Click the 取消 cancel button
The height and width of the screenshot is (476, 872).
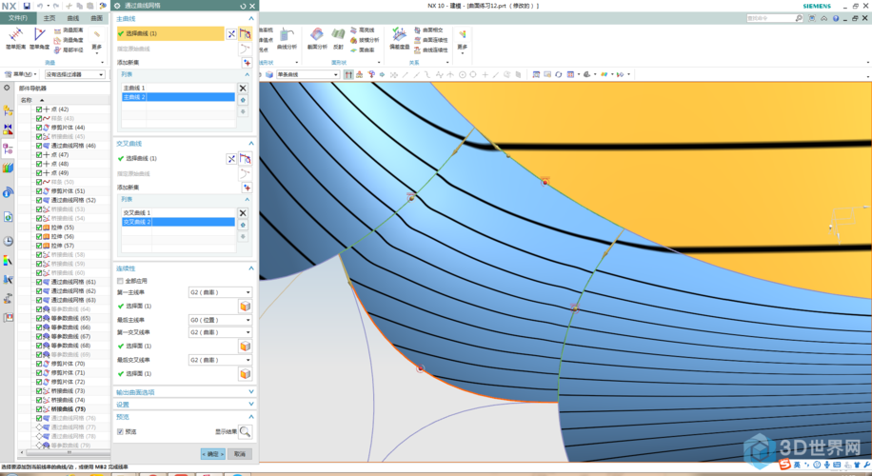(240, 454)
